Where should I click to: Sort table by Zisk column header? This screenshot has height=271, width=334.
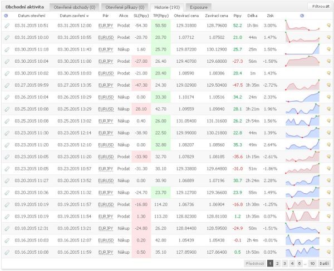coord(270,16)
